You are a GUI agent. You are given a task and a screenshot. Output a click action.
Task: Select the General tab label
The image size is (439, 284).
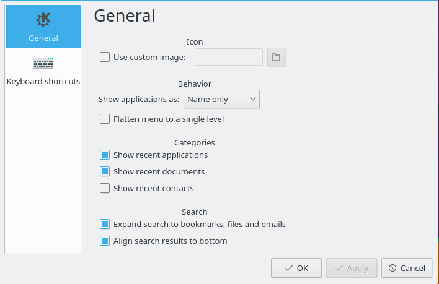tap(43, 38)
